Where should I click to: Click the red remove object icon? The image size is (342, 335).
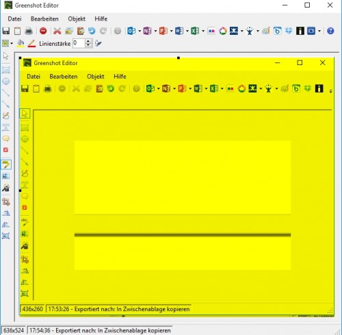tap(43, 31)
